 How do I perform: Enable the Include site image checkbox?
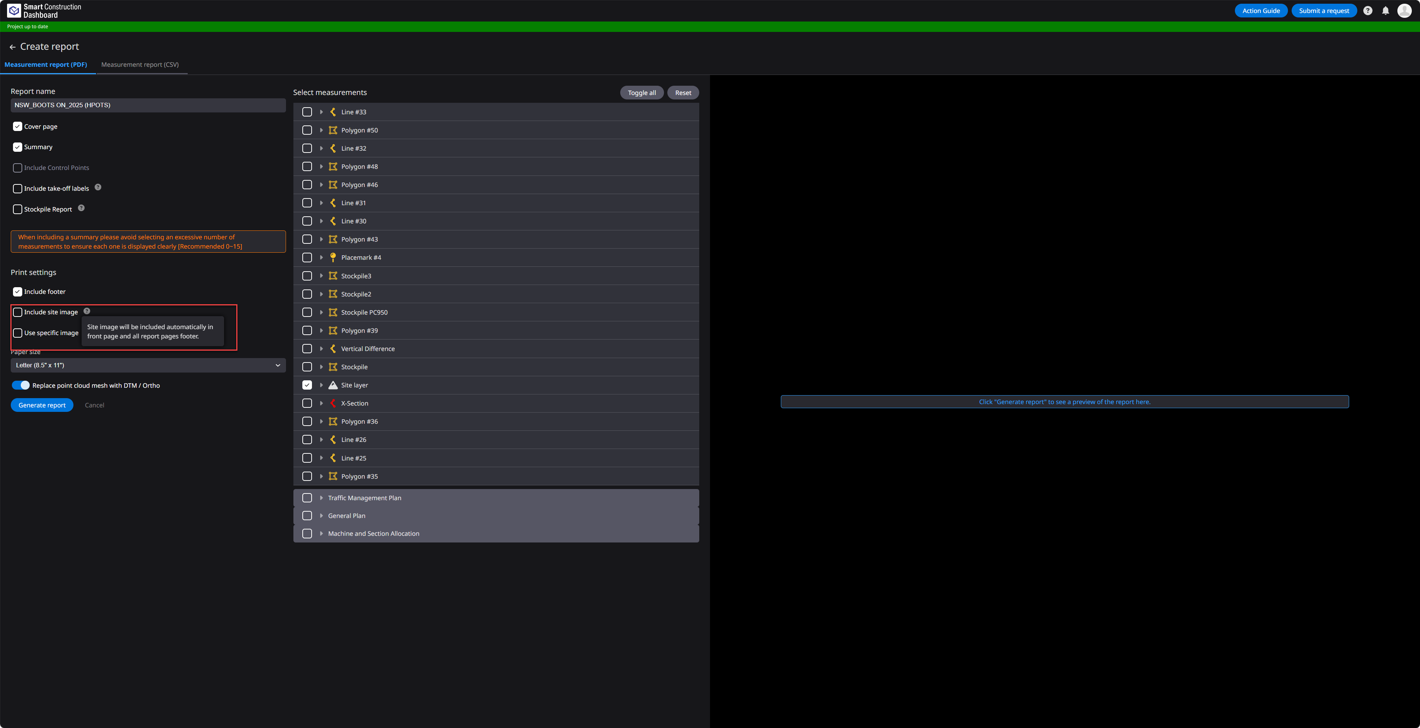pos(18,312)
